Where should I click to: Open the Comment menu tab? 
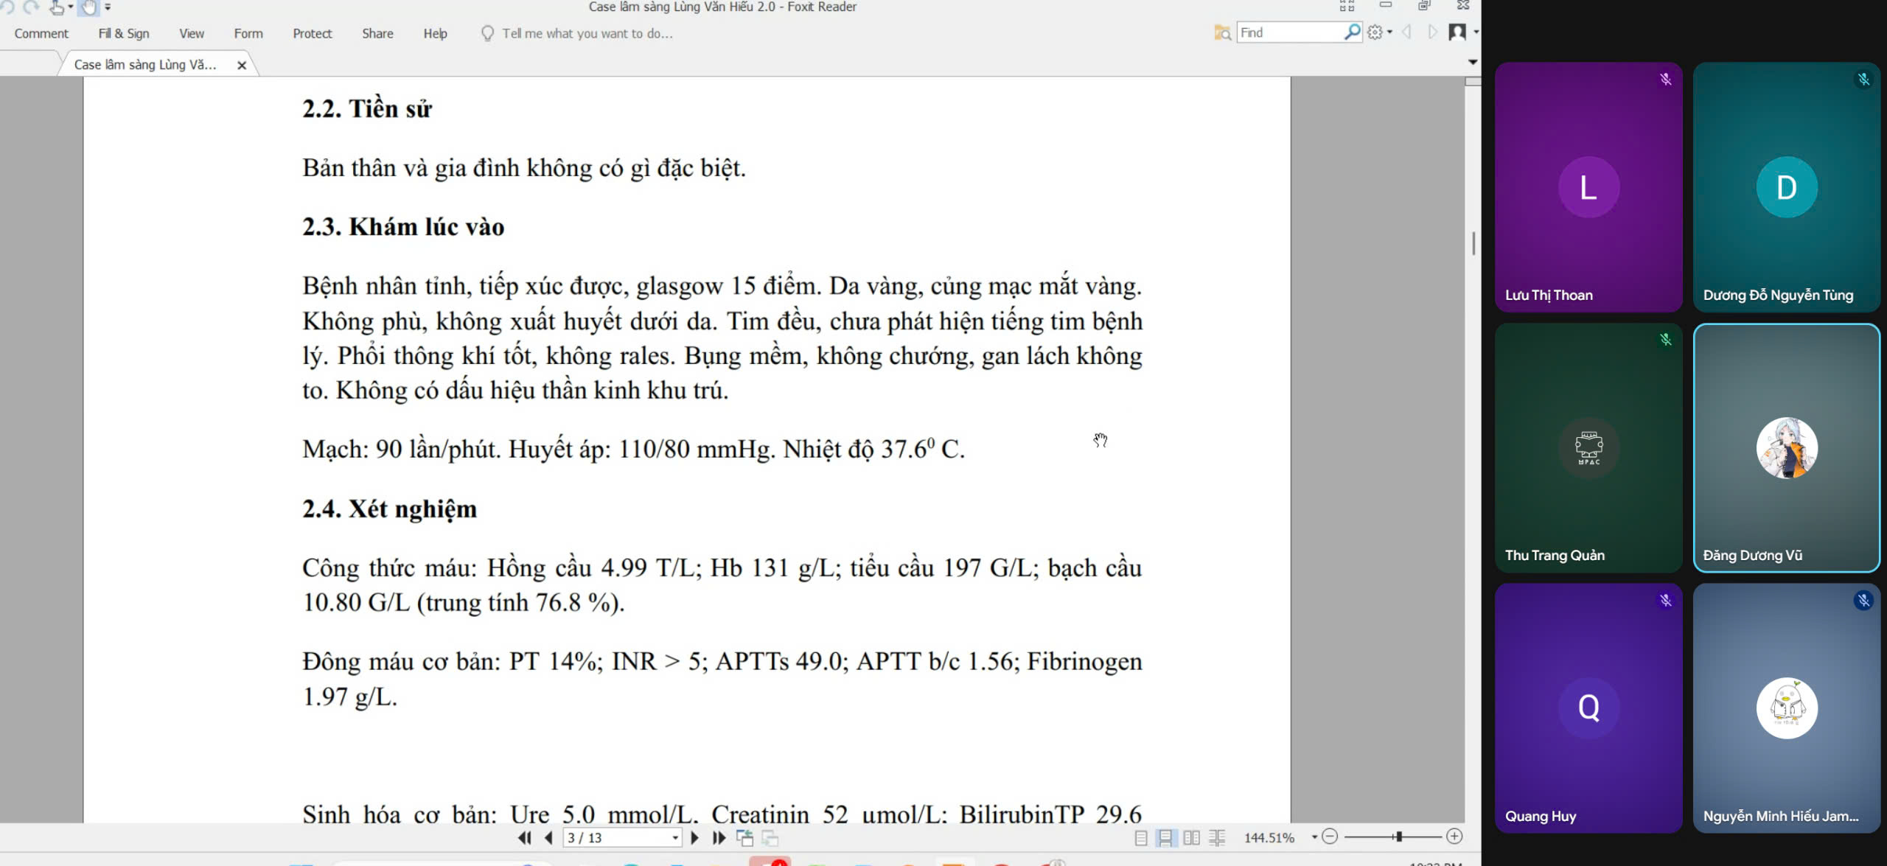[41, 33]
